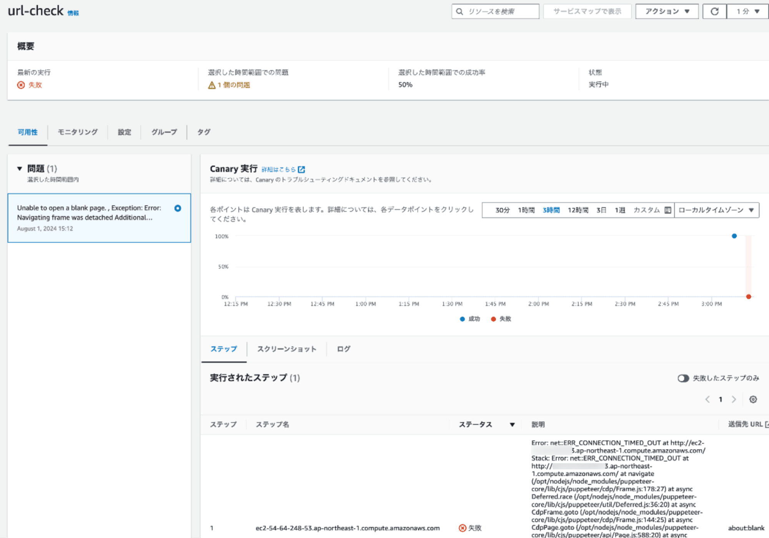
Task: Click the 失敗 status icon in step row
Action: click(463, 528)
